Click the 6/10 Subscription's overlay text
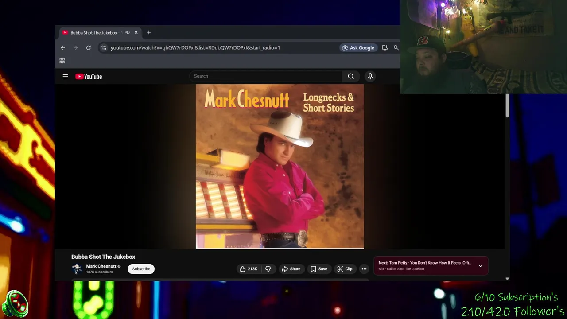 tap(516, 297)
